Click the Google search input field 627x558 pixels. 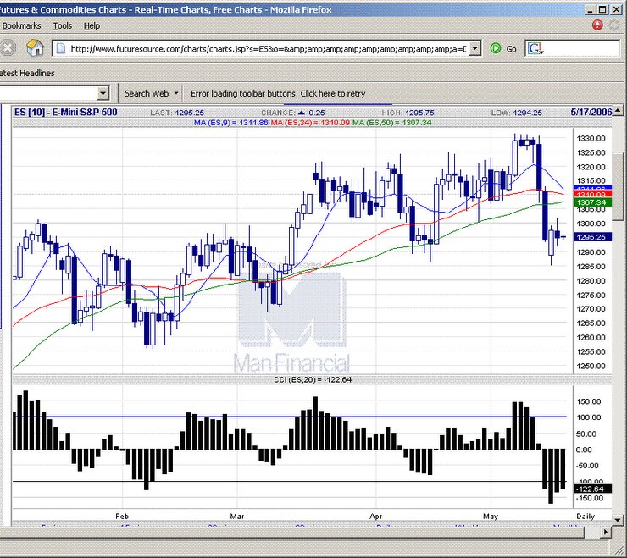pyautogui.click(x=582, y=48)
